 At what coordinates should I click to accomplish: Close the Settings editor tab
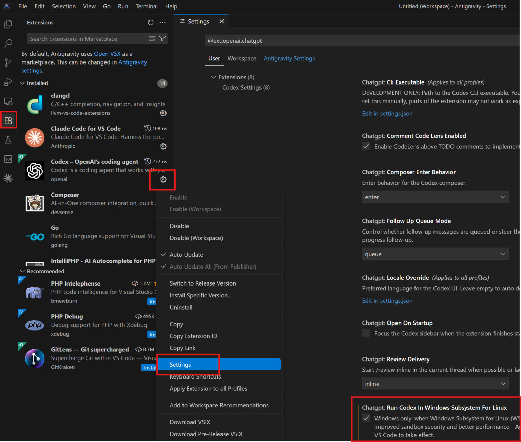pos(221,21)
